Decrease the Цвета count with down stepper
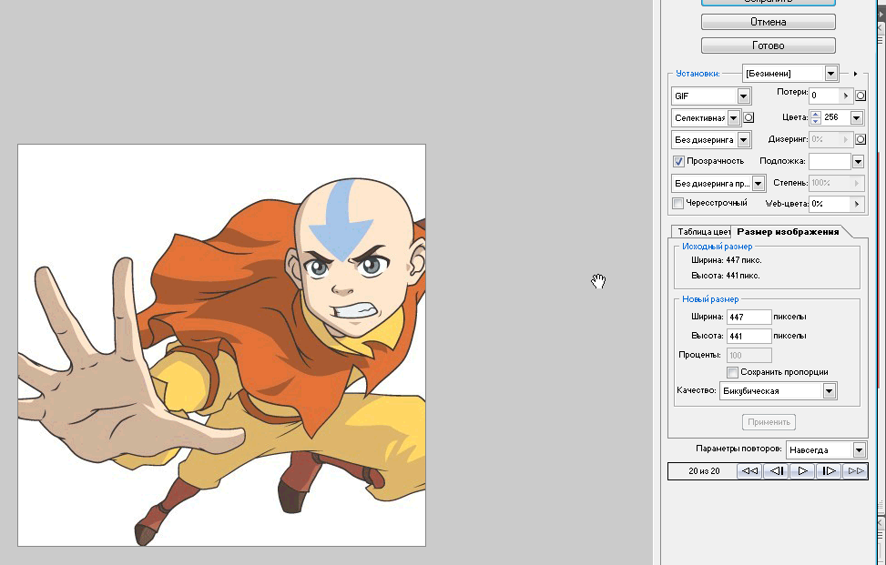 point(815,121)
